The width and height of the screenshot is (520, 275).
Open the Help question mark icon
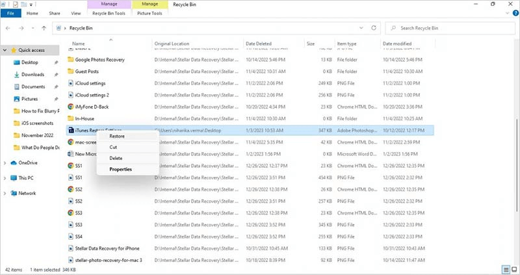tap(515, 13)
